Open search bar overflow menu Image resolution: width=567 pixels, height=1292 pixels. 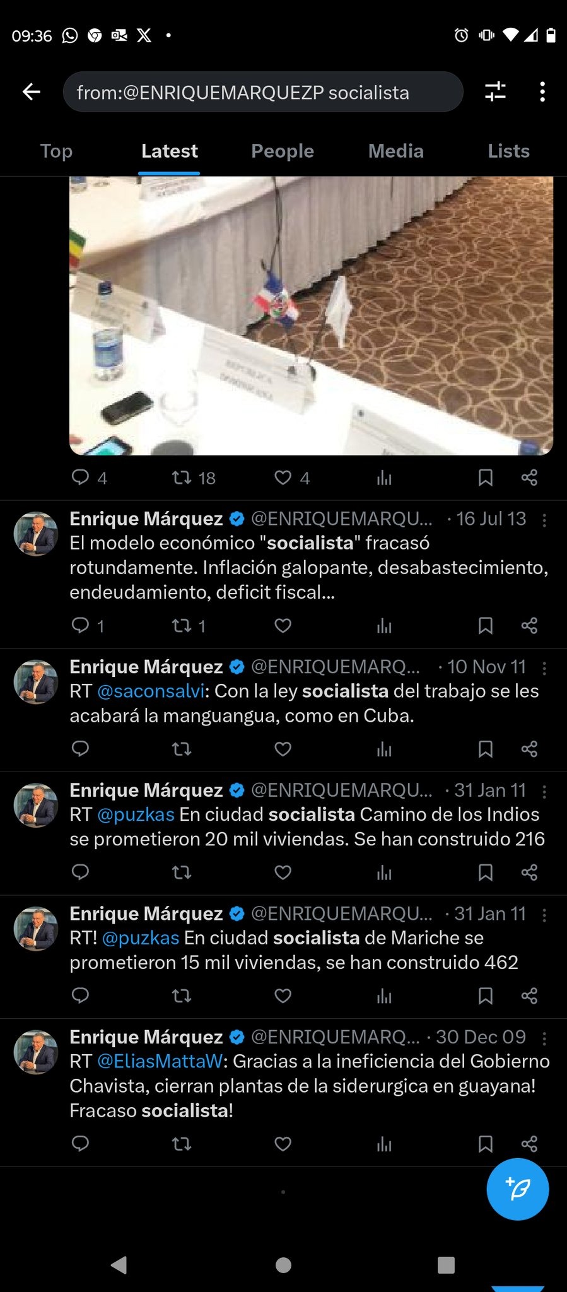tap(542, 92)
